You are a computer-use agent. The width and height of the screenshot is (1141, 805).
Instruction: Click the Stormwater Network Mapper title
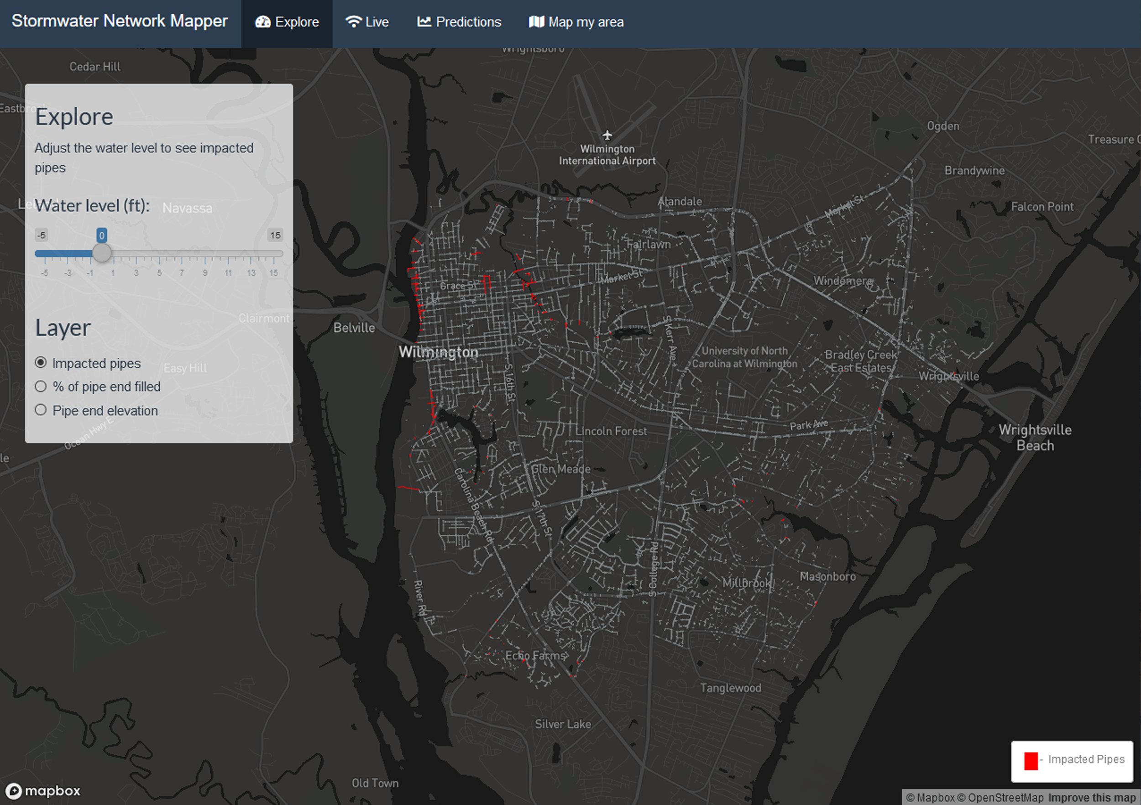point(119,21)
